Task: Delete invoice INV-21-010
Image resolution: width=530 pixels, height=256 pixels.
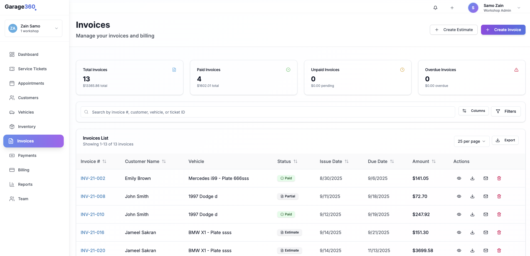Action: [x=499, y=214]
